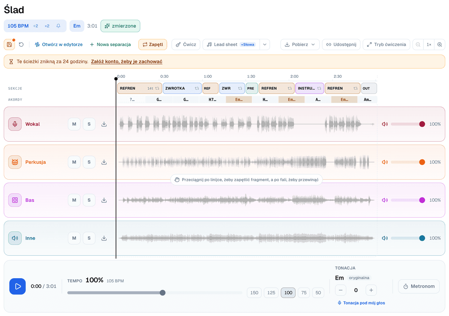
Task: Download the Perkusja stem
Action: click(x=104, y=162)
